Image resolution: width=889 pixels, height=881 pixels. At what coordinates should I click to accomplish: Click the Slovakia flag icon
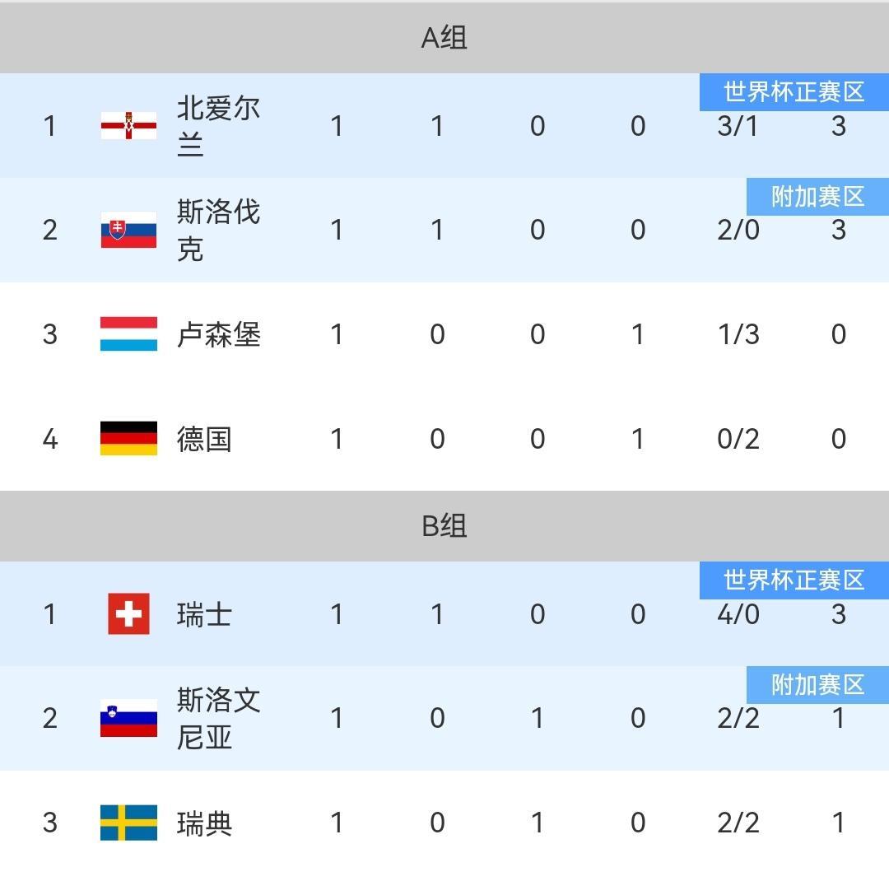pos(128,230)
